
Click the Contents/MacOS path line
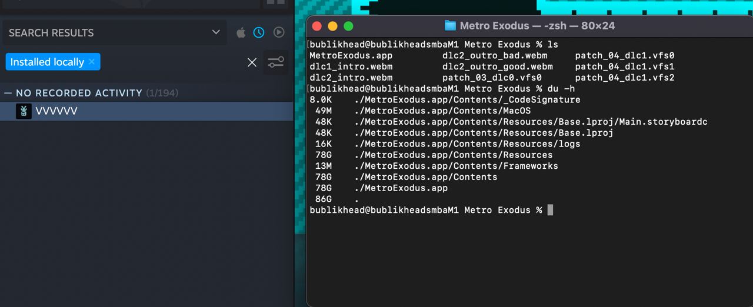coord(442,111)
